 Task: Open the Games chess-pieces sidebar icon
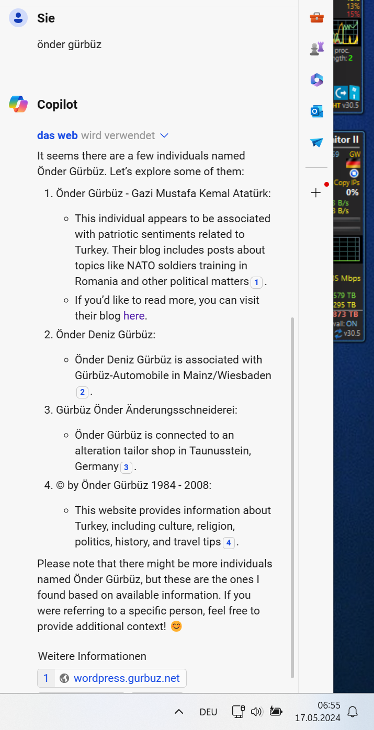(x=316, y=49)
